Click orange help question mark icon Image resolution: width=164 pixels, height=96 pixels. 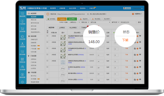[x=133, y=14]
